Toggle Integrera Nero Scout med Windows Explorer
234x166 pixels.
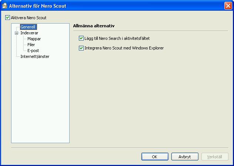click(x=81, y=48)
